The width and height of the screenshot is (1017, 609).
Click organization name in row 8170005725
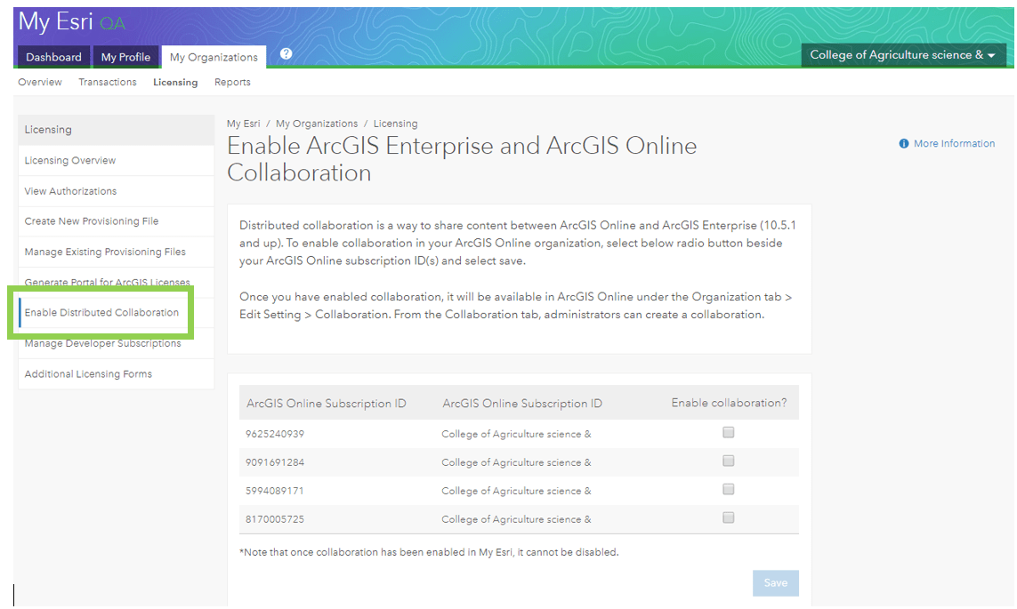click(516, 519)
